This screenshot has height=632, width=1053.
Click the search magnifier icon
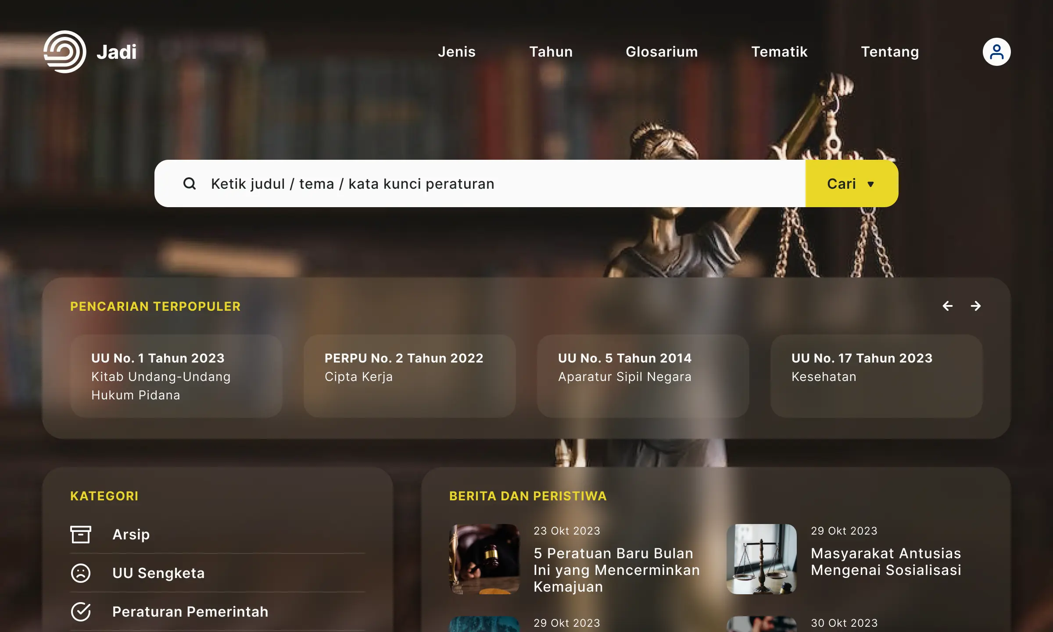pyautogui.click(x=189, y=183)
